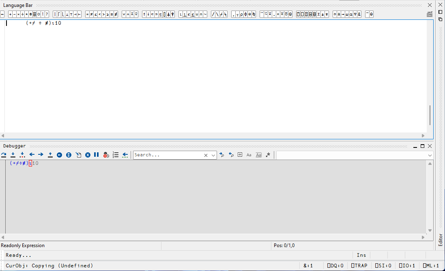The image size is (445, 271).
Task: Insert the iota glyph from Language Bar
Action: point(181,14)
